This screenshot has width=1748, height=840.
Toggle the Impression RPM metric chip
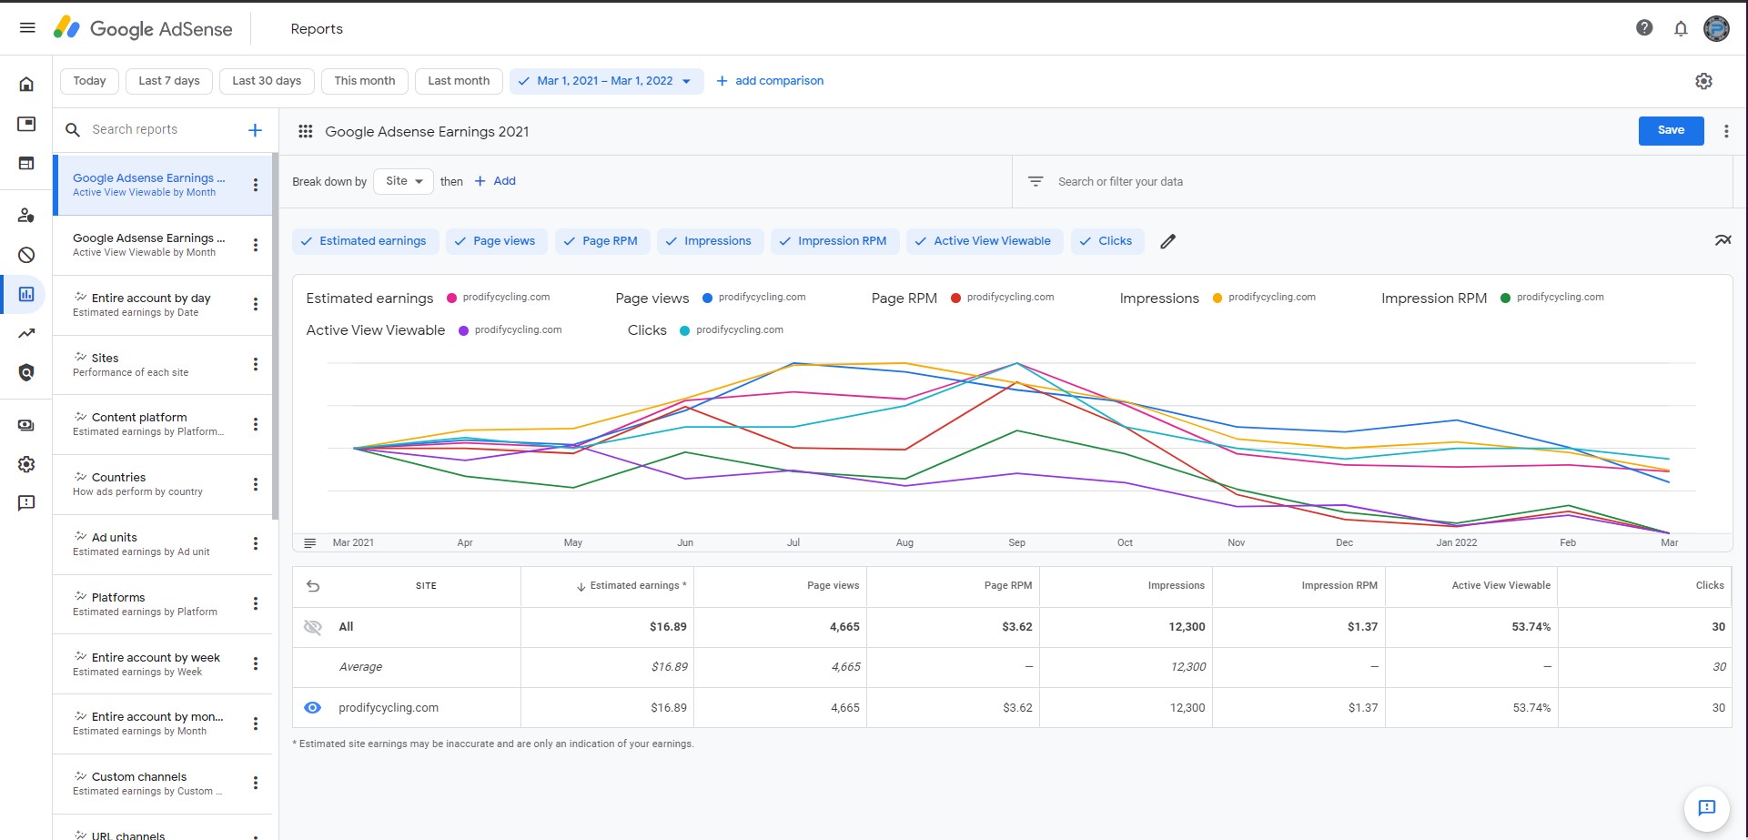(x=835, y=241)
